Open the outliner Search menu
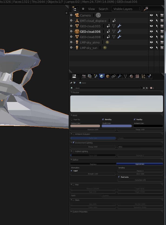Screen dimensions: 166x225 (103, 9)
